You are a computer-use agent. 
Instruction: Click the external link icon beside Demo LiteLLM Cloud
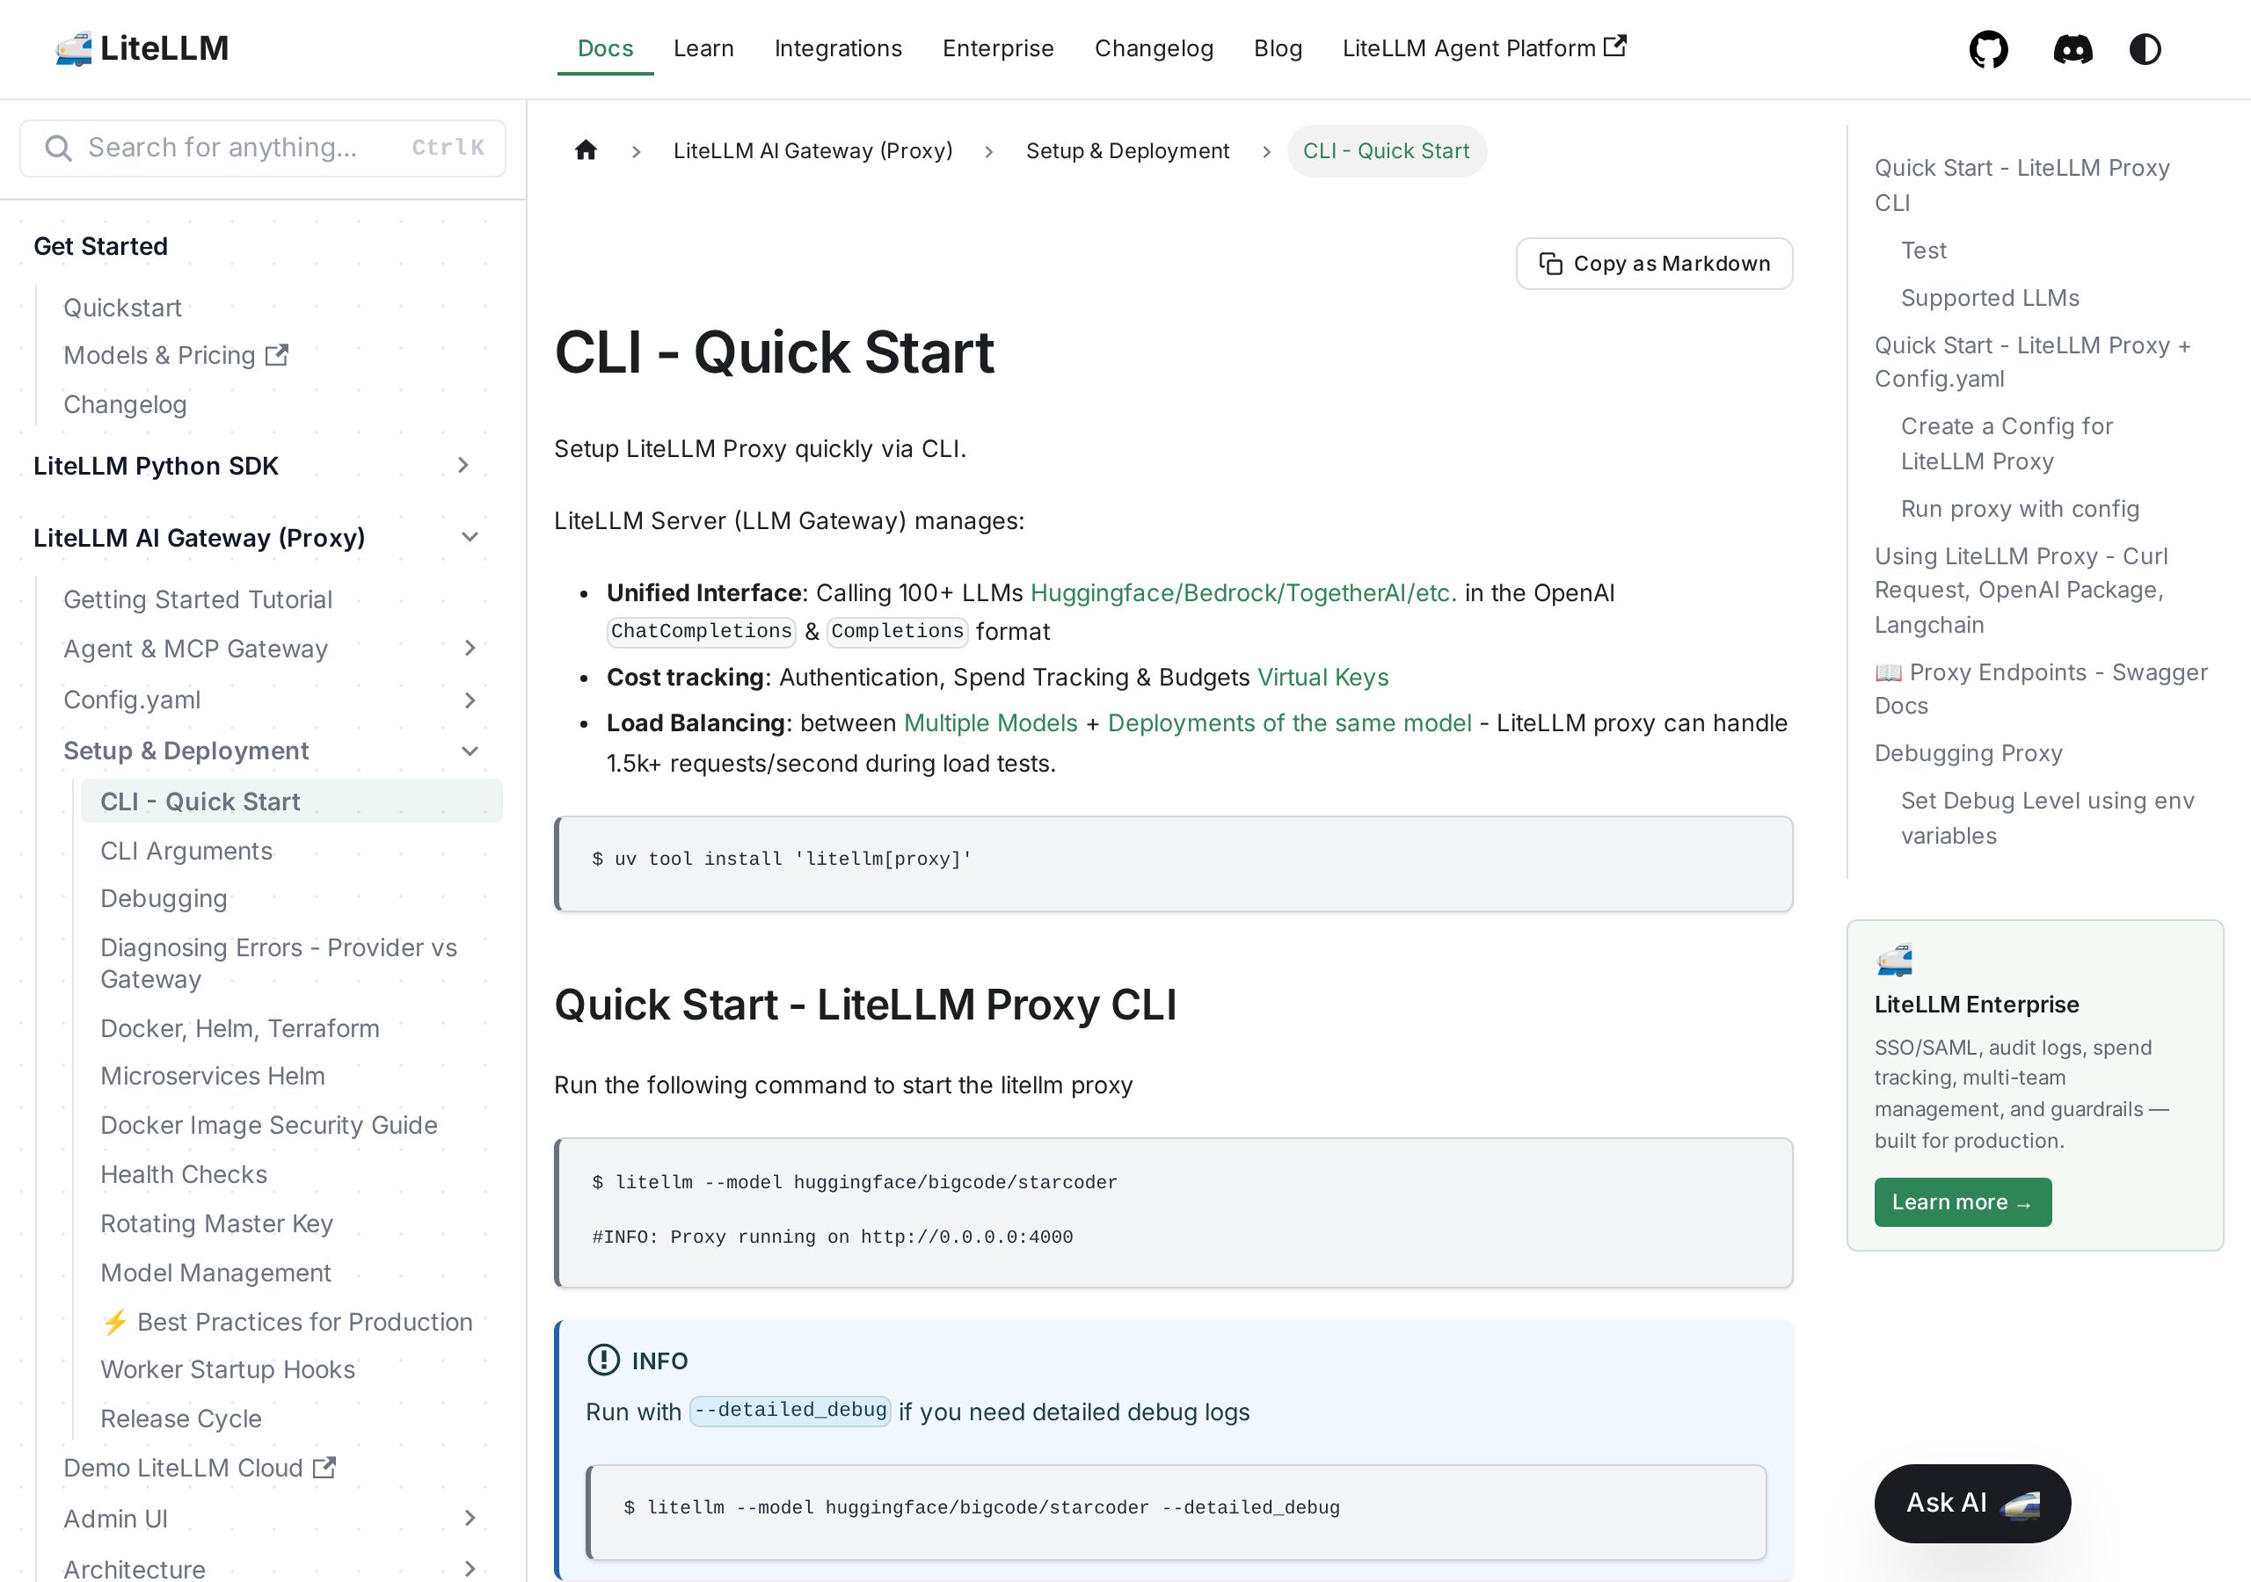[x=324, y=1468]
